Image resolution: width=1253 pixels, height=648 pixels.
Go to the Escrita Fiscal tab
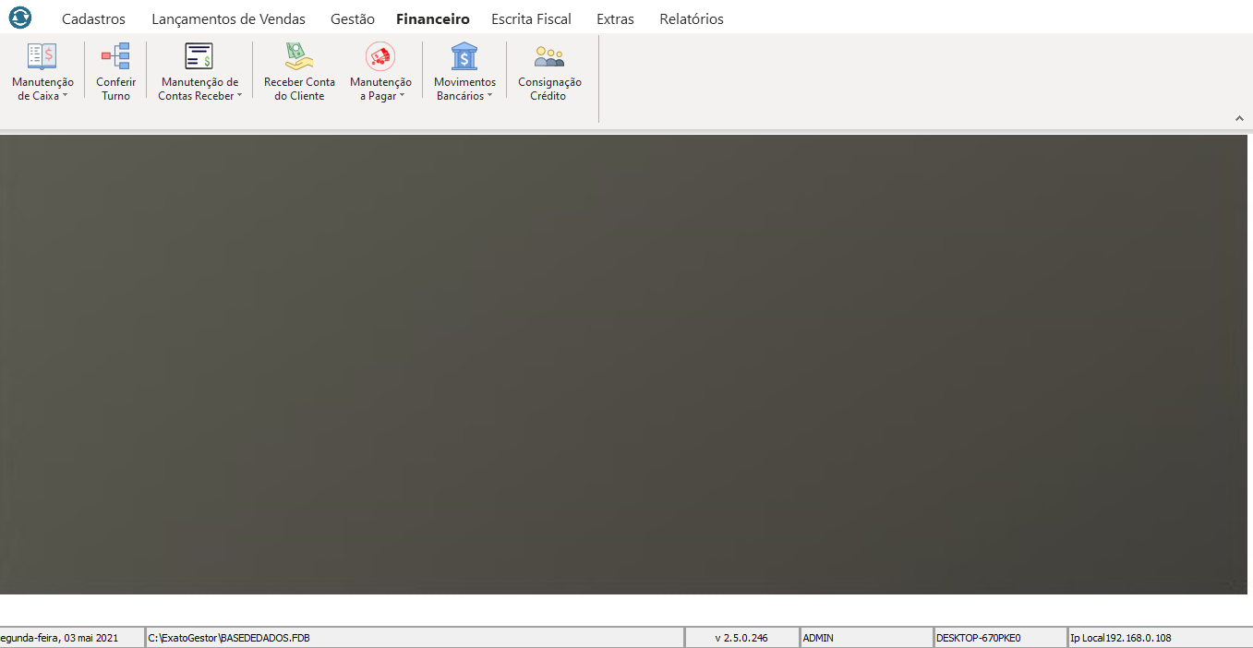coord(531,19)
